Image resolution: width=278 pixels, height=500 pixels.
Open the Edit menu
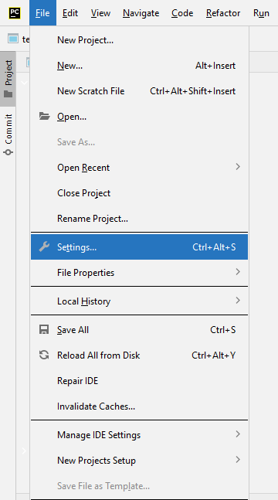click(70, 13)
